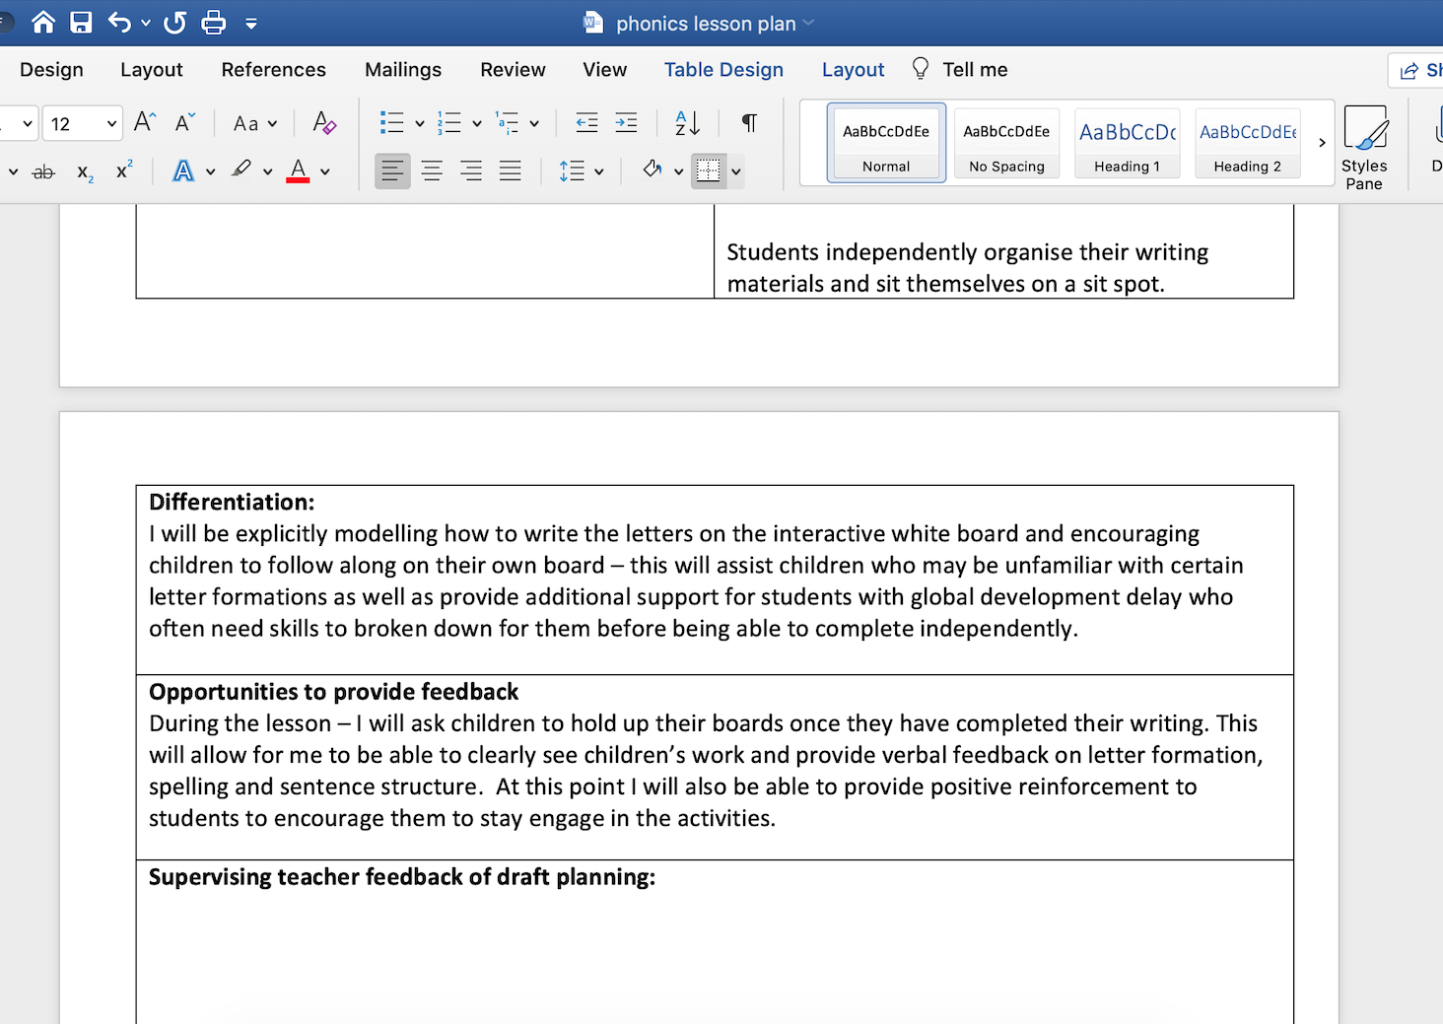Switch to the Design tab
1443x1024 pixels.
click(x=51, y=69)
